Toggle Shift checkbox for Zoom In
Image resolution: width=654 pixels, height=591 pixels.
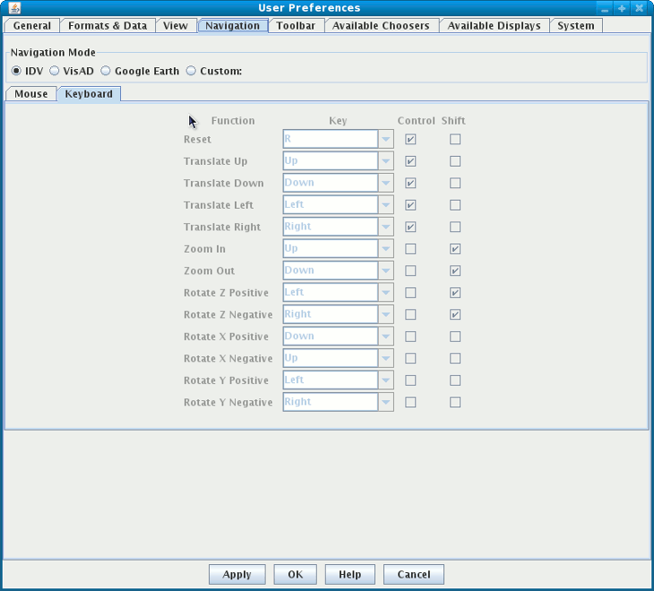point(455,249)
